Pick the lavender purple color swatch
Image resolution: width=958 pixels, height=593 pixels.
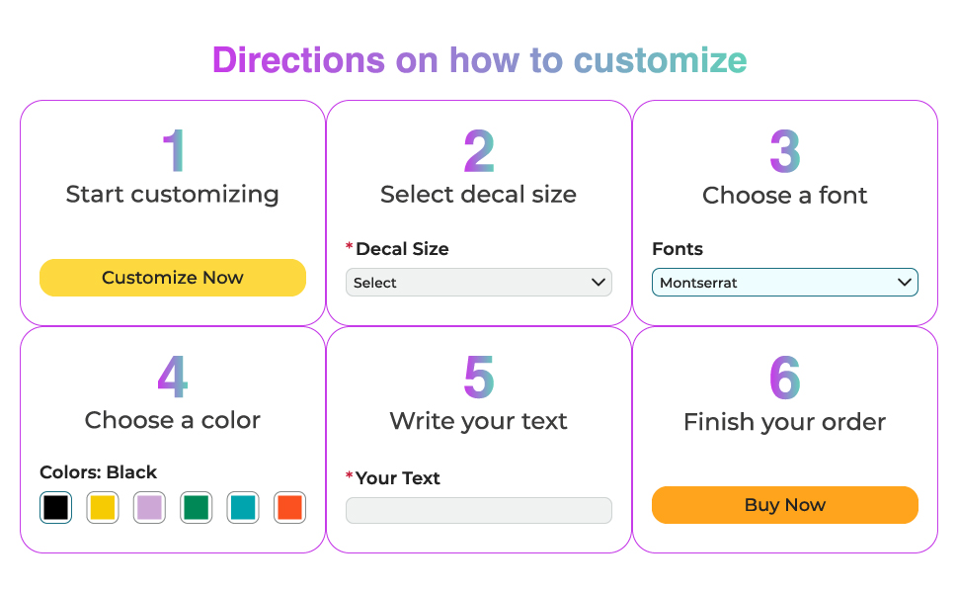point(149,508)
